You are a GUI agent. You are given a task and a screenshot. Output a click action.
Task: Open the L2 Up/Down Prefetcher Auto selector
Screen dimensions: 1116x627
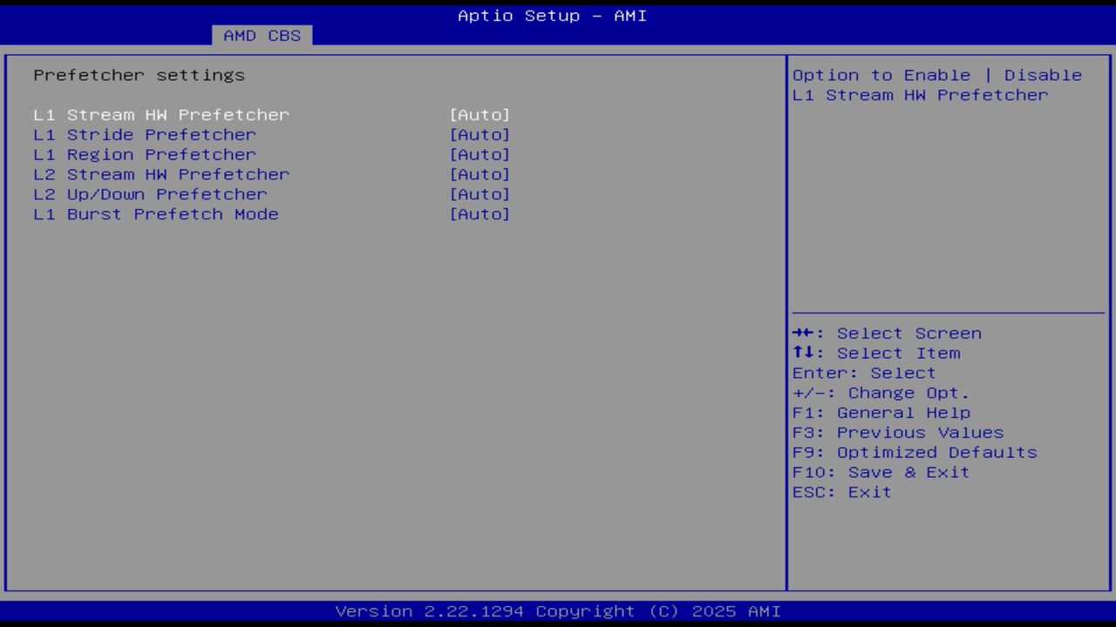tap(479, 193)
